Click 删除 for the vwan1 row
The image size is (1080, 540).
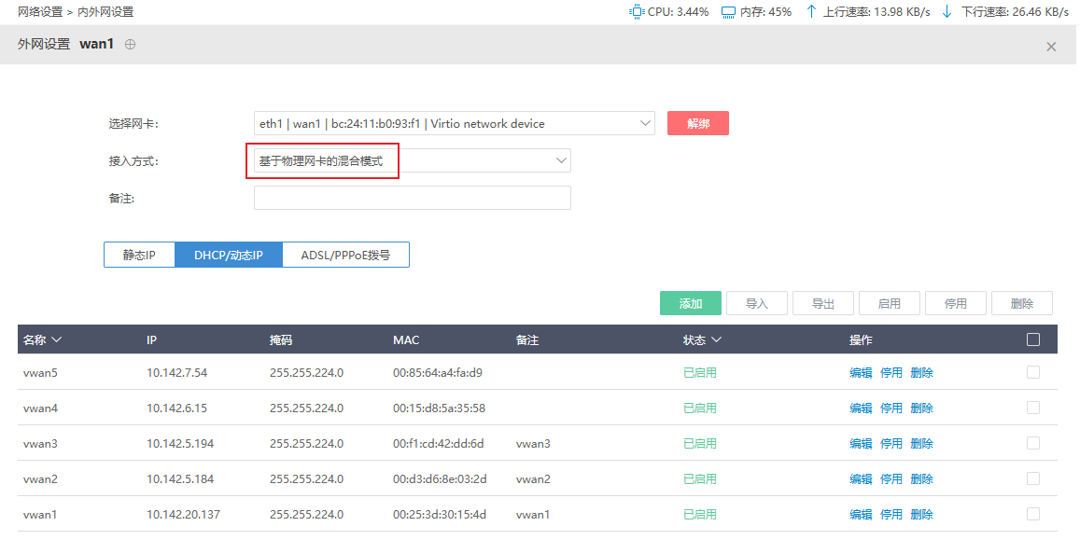[921, 514]
